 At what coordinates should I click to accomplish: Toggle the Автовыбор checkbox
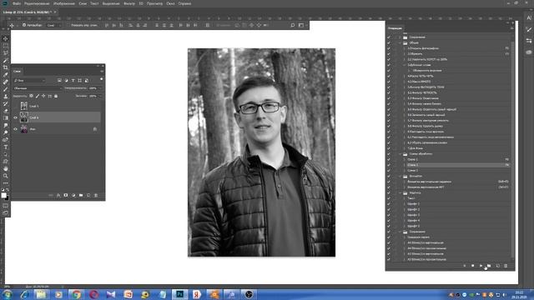[24, 25]
